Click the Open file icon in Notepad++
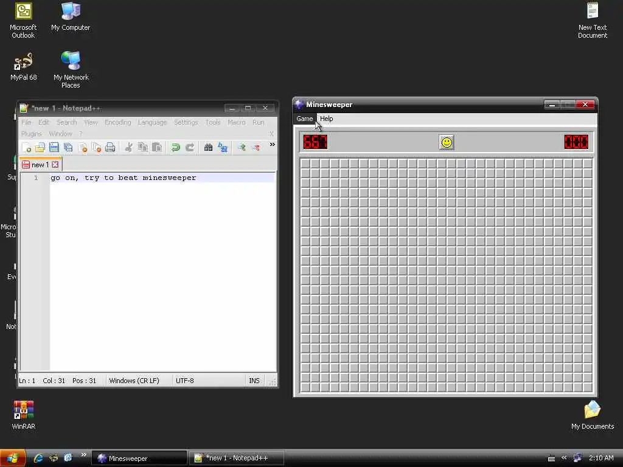The image size is (623, 467). tap(40, 148)
